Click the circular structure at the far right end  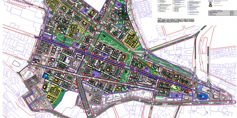[223, 97]
